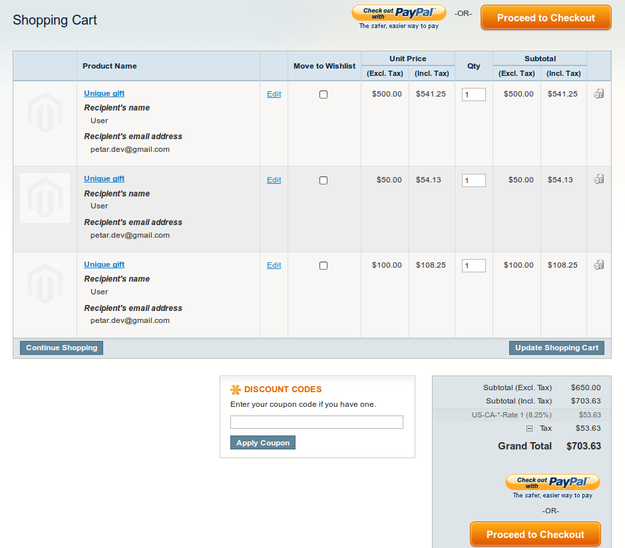Viewport: 625px width, 548px height.
Task: Focus the Qty field for $500.00 item
Action: 473,95
